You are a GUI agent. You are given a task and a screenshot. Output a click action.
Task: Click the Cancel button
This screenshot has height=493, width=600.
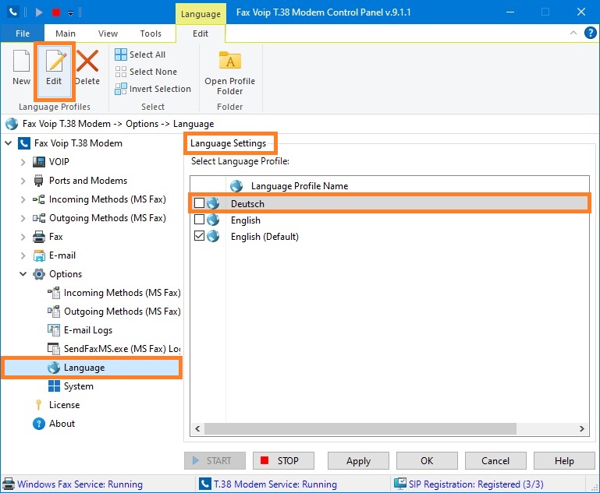point(495,461)
